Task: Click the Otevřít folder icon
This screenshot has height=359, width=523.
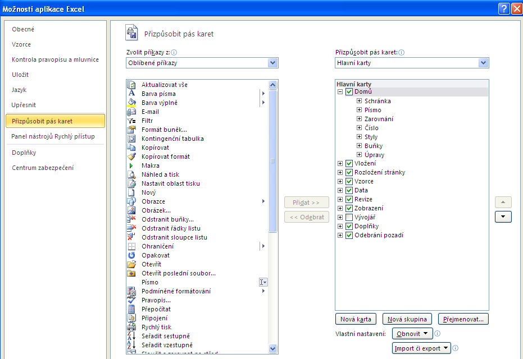Action: click(131, 264)
